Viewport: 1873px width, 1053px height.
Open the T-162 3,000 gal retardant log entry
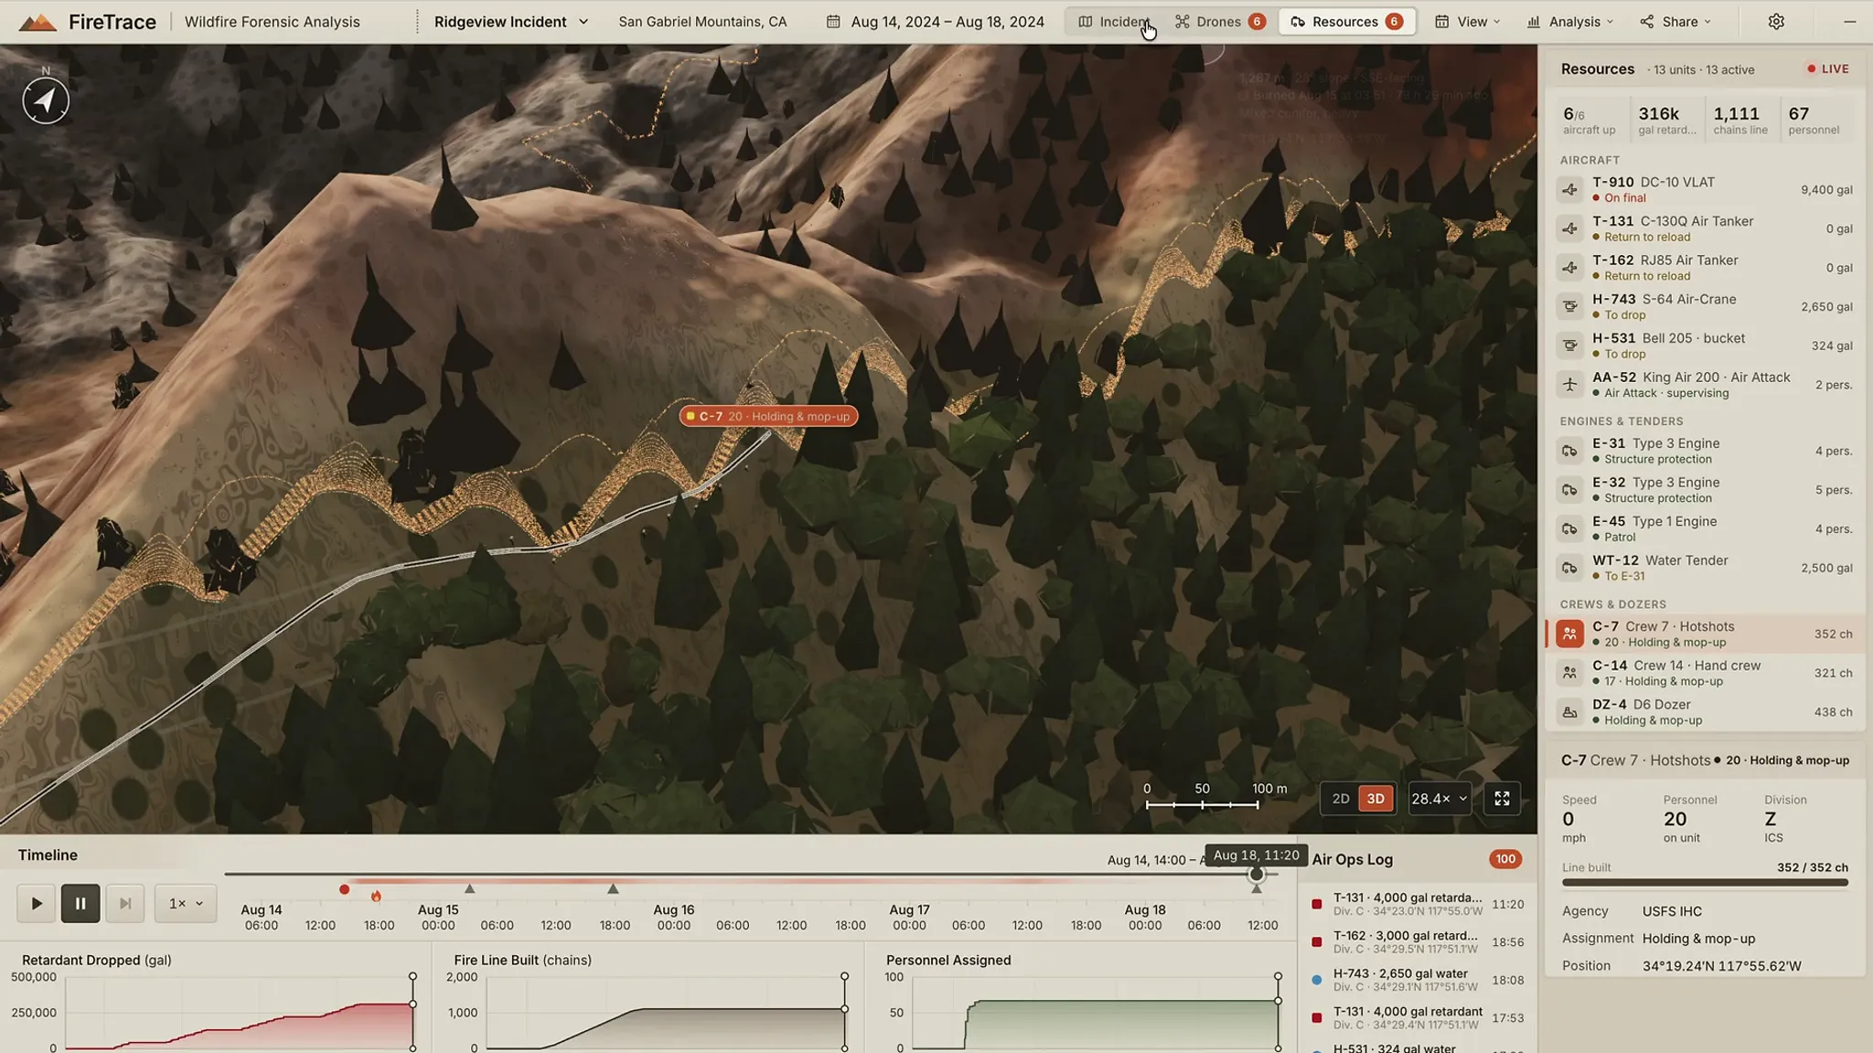[x=1418, y=941]
